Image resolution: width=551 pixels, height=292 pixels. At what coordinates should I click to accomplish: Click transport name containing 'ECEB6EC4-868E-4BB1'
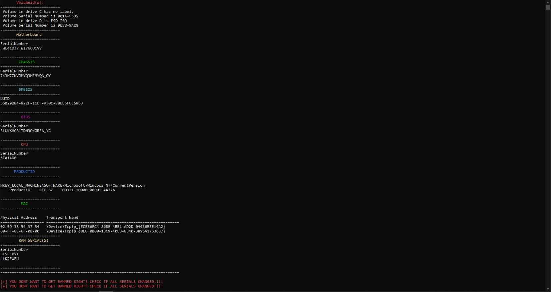tap(106, 227)
